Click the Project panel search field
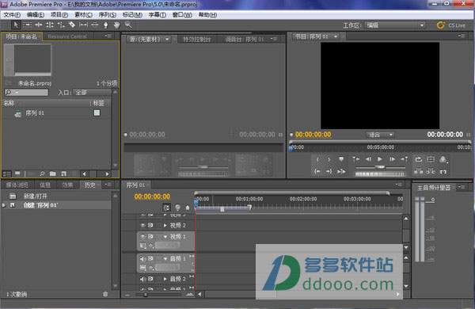 pyautogui.click(x=26, y=92)
